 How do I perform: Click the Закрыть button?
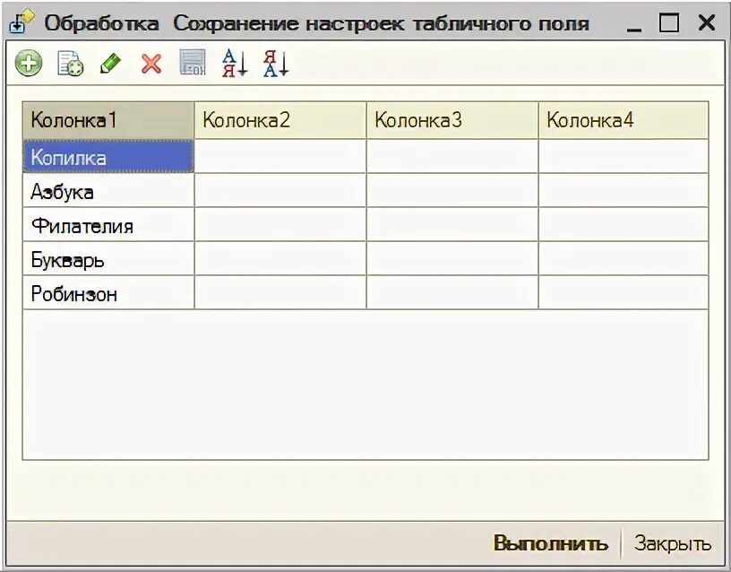pyautogui.click(x=672, y=543)
